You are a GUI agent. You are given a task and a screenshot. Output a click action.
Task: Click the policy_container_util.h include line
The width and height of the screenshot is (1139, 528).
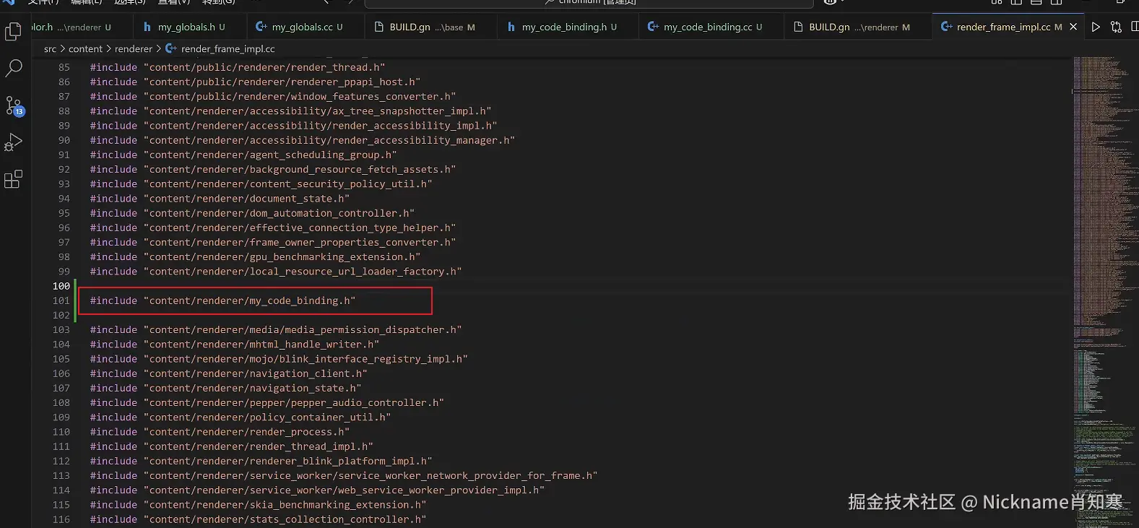241,417
